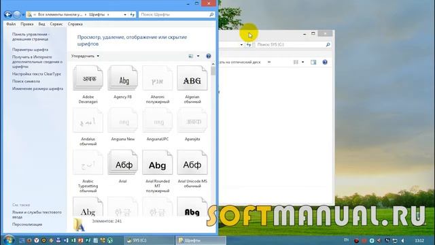Expand the Упорядочить dropdown
435x245 pixels.
[85, 56]
